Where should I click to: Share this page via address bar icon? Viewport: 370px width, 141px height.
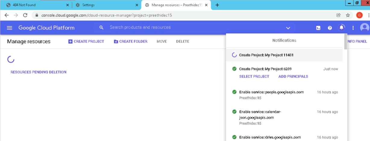click(338, 15)
